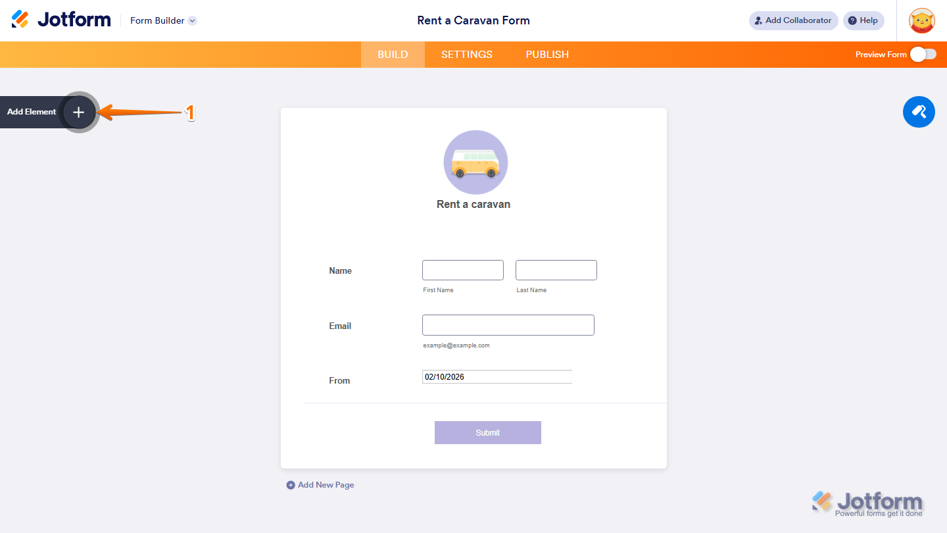Open your profile avatar menu
The width and height of the screenshot is (947, 533).
pyautogui.click(x=922, y=20)
